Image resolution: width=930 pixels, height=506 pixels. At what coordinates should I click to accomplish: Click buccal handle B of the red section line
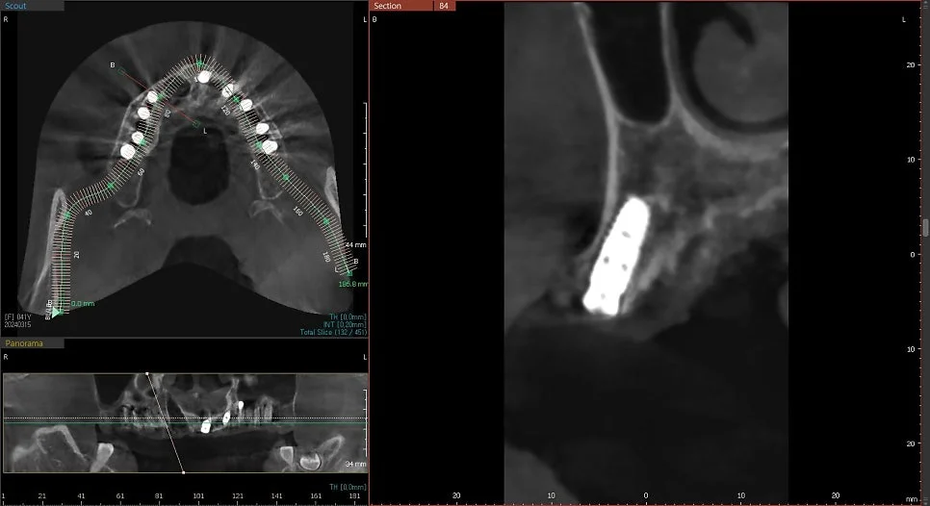tap(121, 70)
